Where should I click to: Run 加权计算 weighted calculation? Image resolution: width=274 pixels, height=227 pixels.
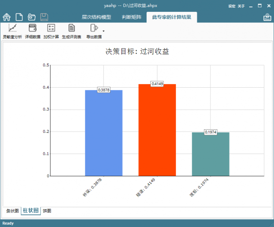51,32
